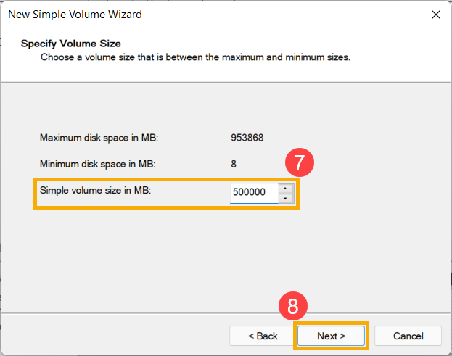
Task: Click the "Minimum disk space in MB:" label
Action: pyautogui.click(x=98, y=164)
